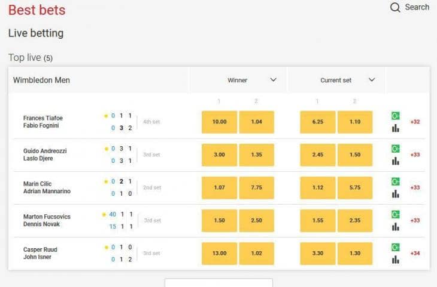
Task: Open the Casper Ruud vs John Isner match
Action: coord(41,253)
